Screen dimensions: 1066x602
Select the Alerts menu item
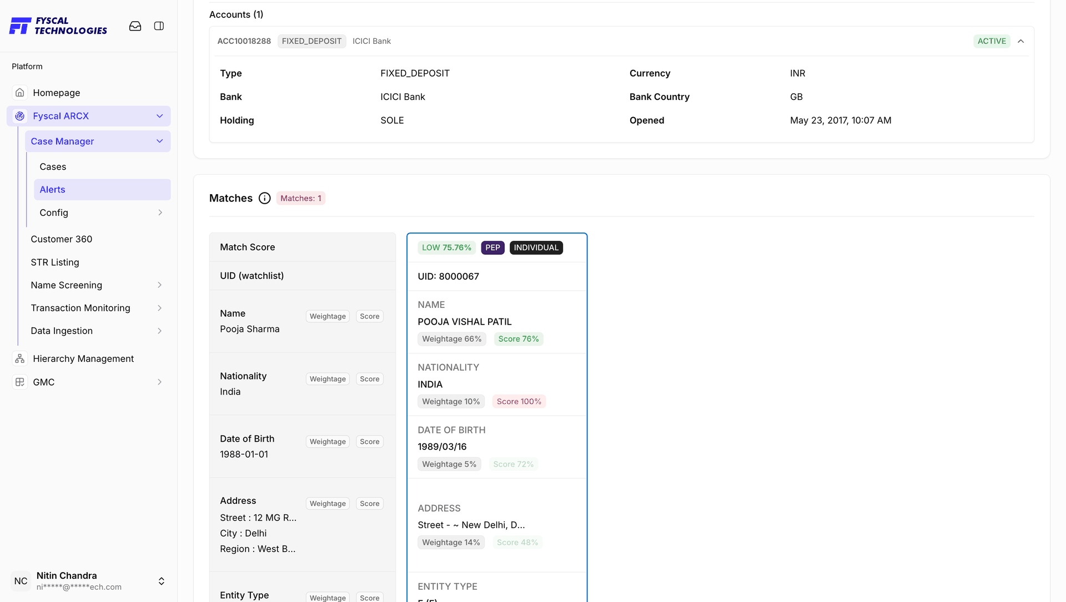[102, 190]
